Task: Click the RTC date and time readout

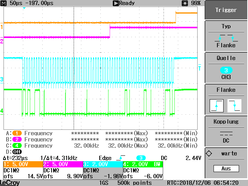Action: pyautogui.click(x=203, y=183)
